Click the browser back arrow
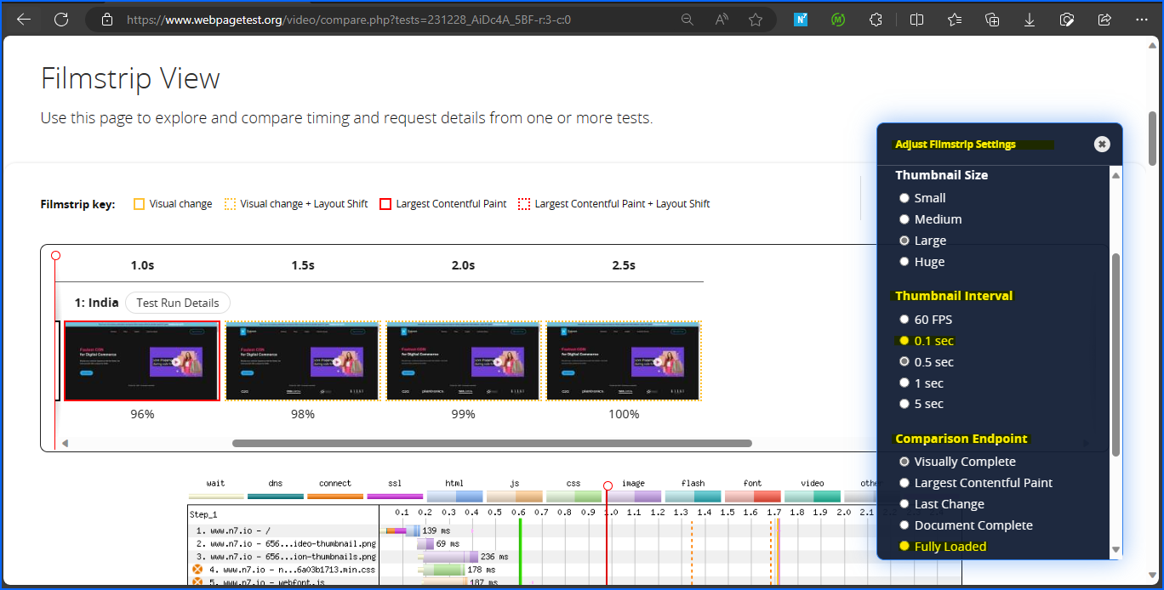This screenshot has height=590, width=1164. click(x=24, y=20)
